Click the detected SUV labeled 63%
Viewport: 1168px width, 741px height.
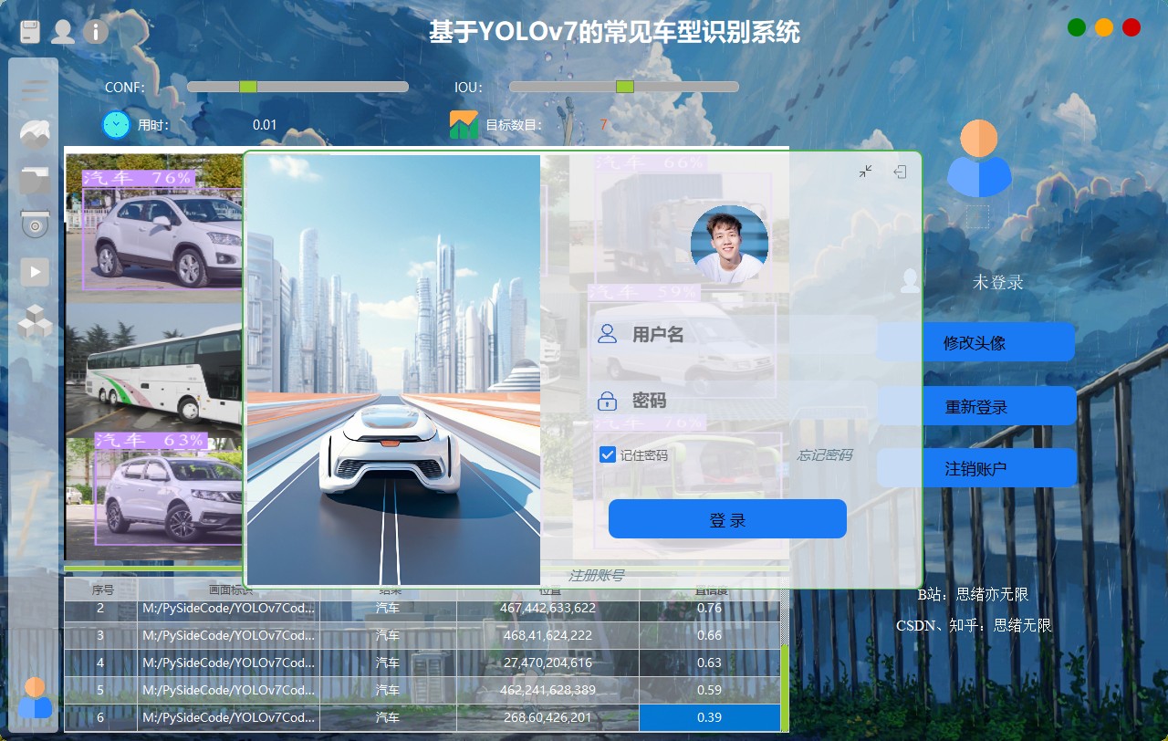pyautogui.click(x=169, y=497)
